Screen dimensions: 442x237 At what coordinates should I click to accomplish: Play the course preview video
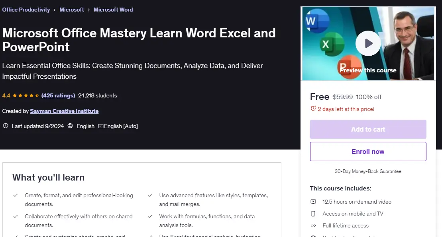click(x=368, y=43)
